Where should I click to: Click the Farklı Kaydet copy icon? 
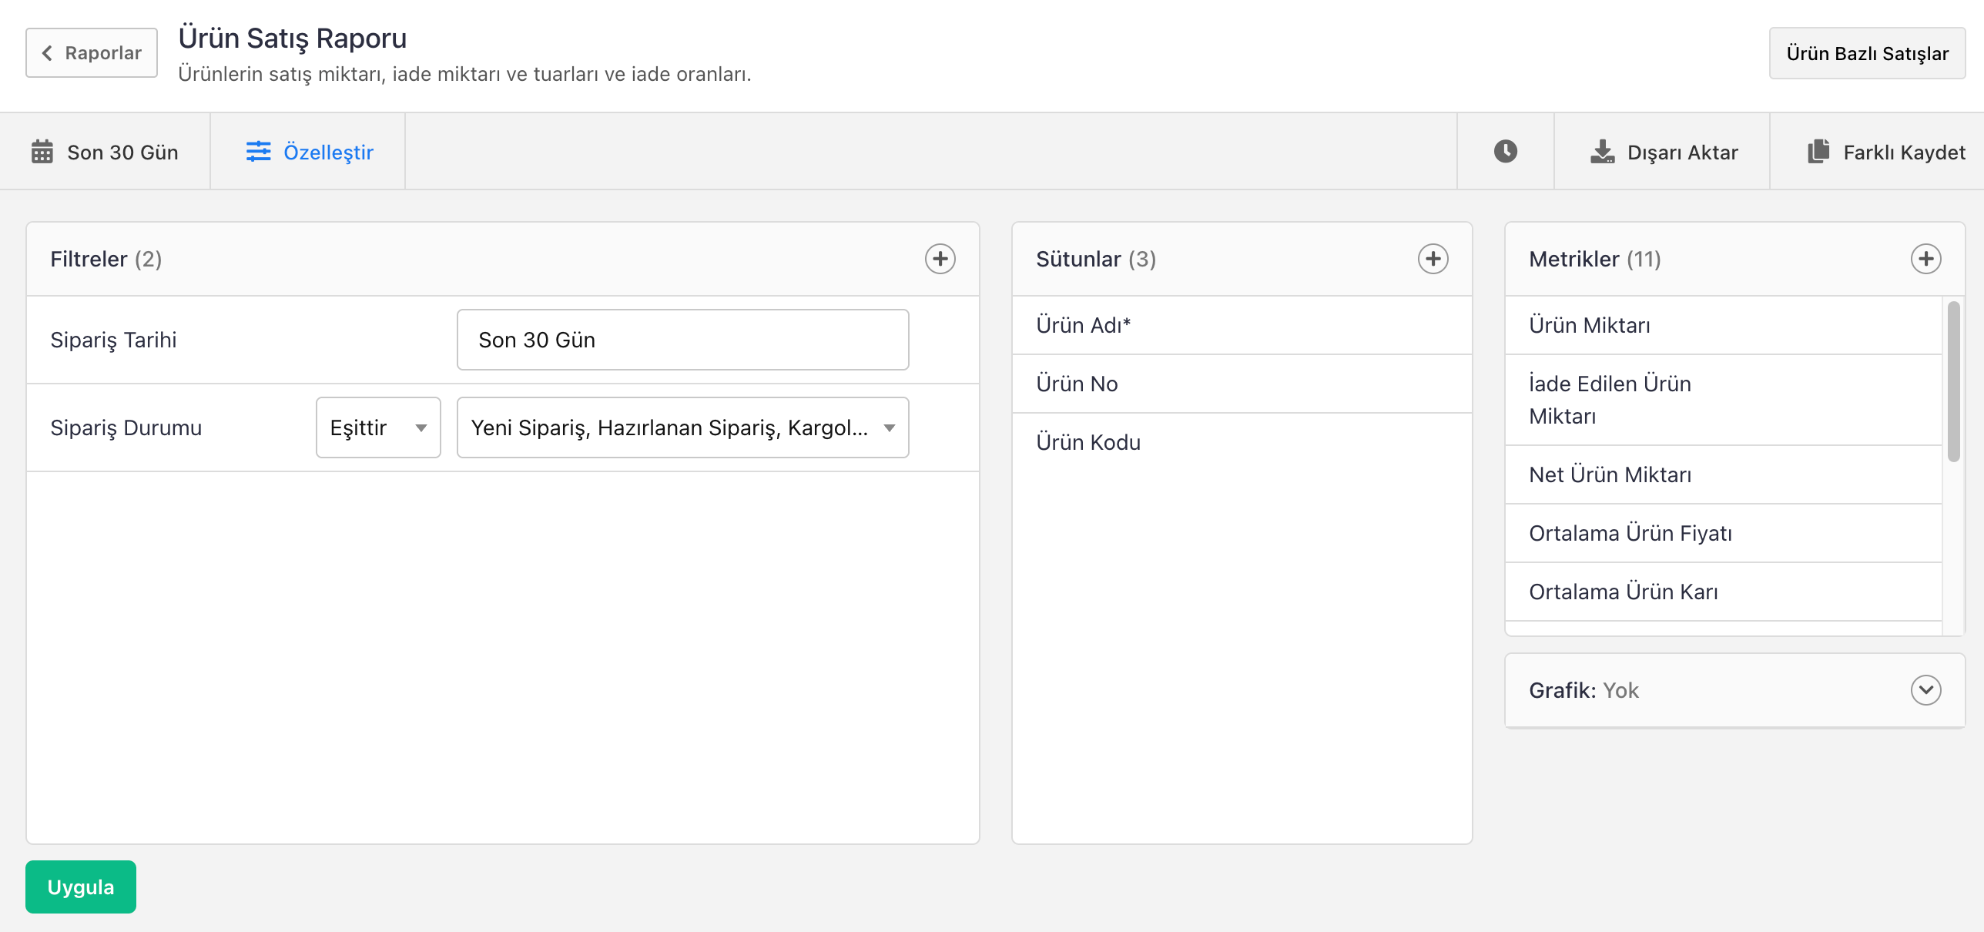click(1818, 152)
